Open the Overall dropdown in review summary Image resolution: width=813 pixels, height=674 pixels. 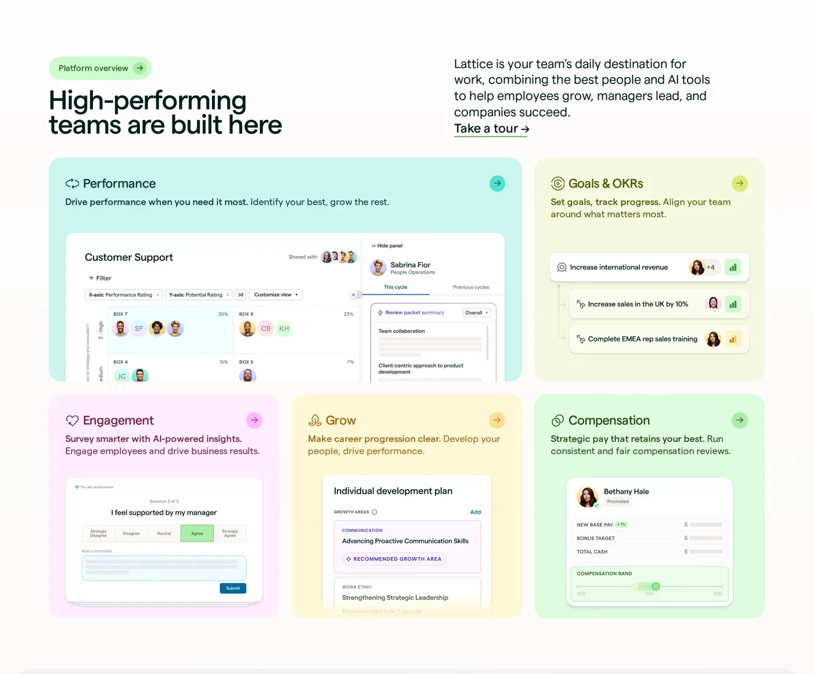click(477, 313)
